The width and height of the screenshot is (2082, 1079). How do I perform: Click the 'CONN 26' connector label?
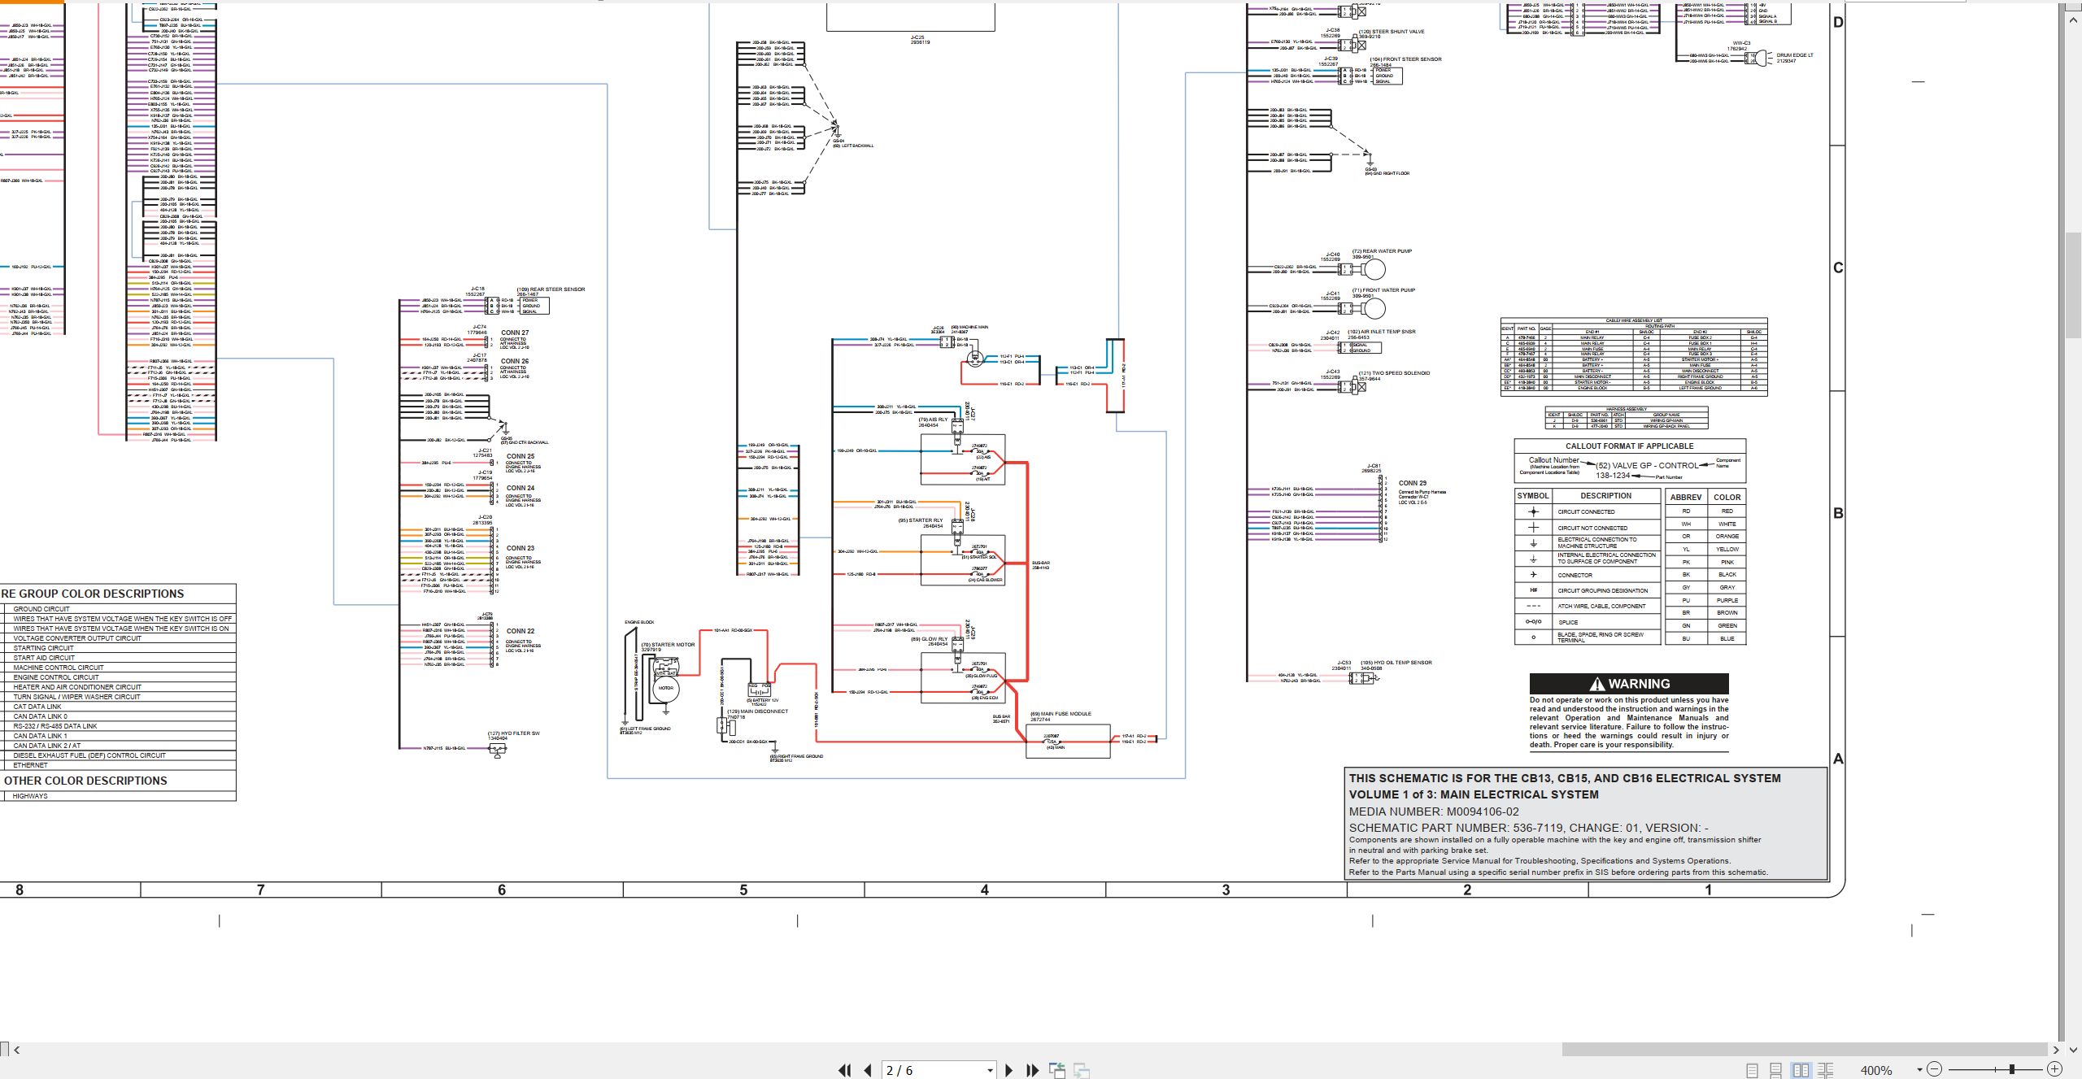(515, 361)
